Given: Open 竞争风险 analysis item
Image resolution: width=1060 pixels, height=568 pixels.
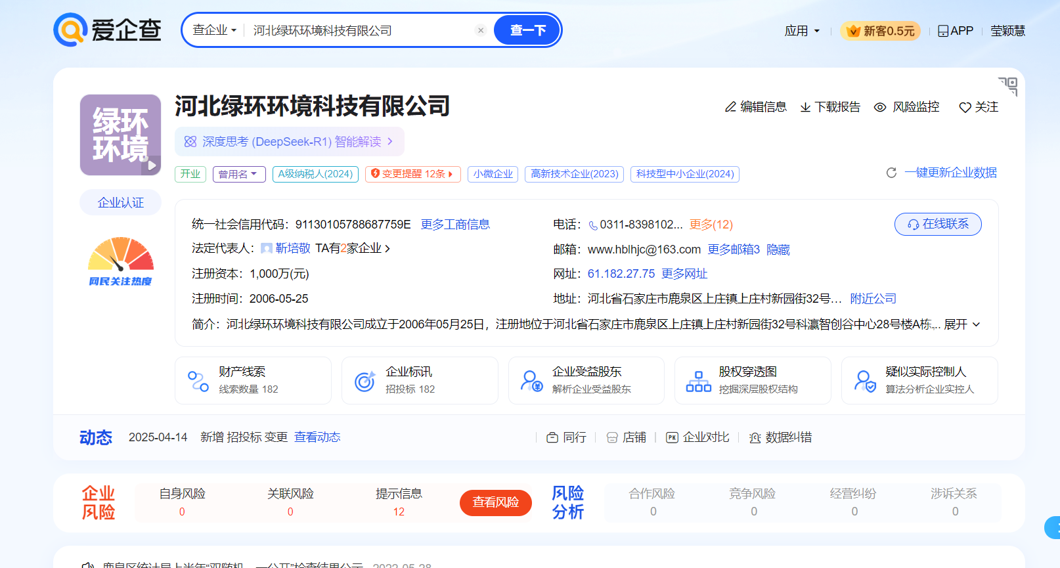Looking at the screenshot, I should coord(753,502).
